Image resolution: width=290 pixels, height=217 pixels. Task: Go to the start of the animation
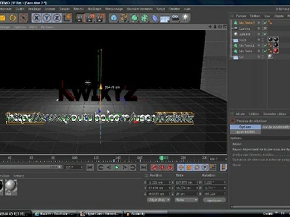90,168
